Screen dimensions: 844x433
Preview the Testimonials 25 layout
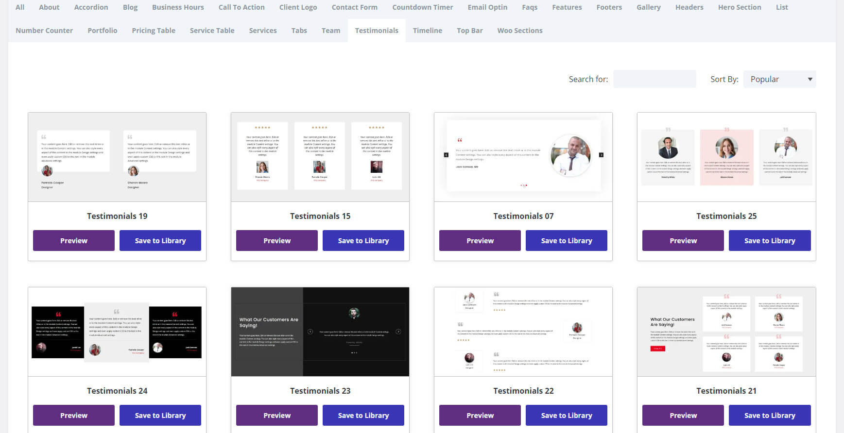tap(683, 241)
